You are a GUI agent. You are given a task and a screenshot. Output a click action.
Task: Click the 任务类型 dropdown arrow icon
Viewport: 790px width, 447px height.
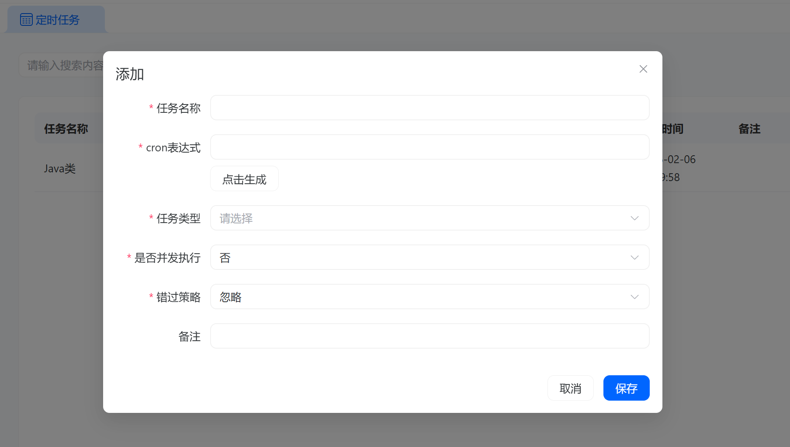tap(634, 218)
